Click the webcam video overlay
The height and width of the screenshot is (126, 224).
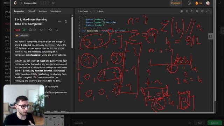pyautogui.click(x=24, y=105)
